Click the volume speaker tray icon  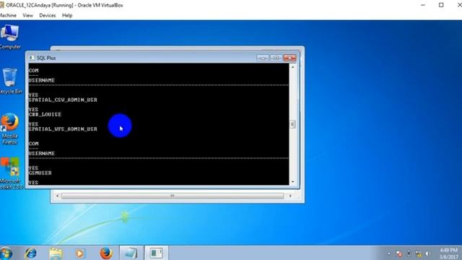[x=428, y=253]
